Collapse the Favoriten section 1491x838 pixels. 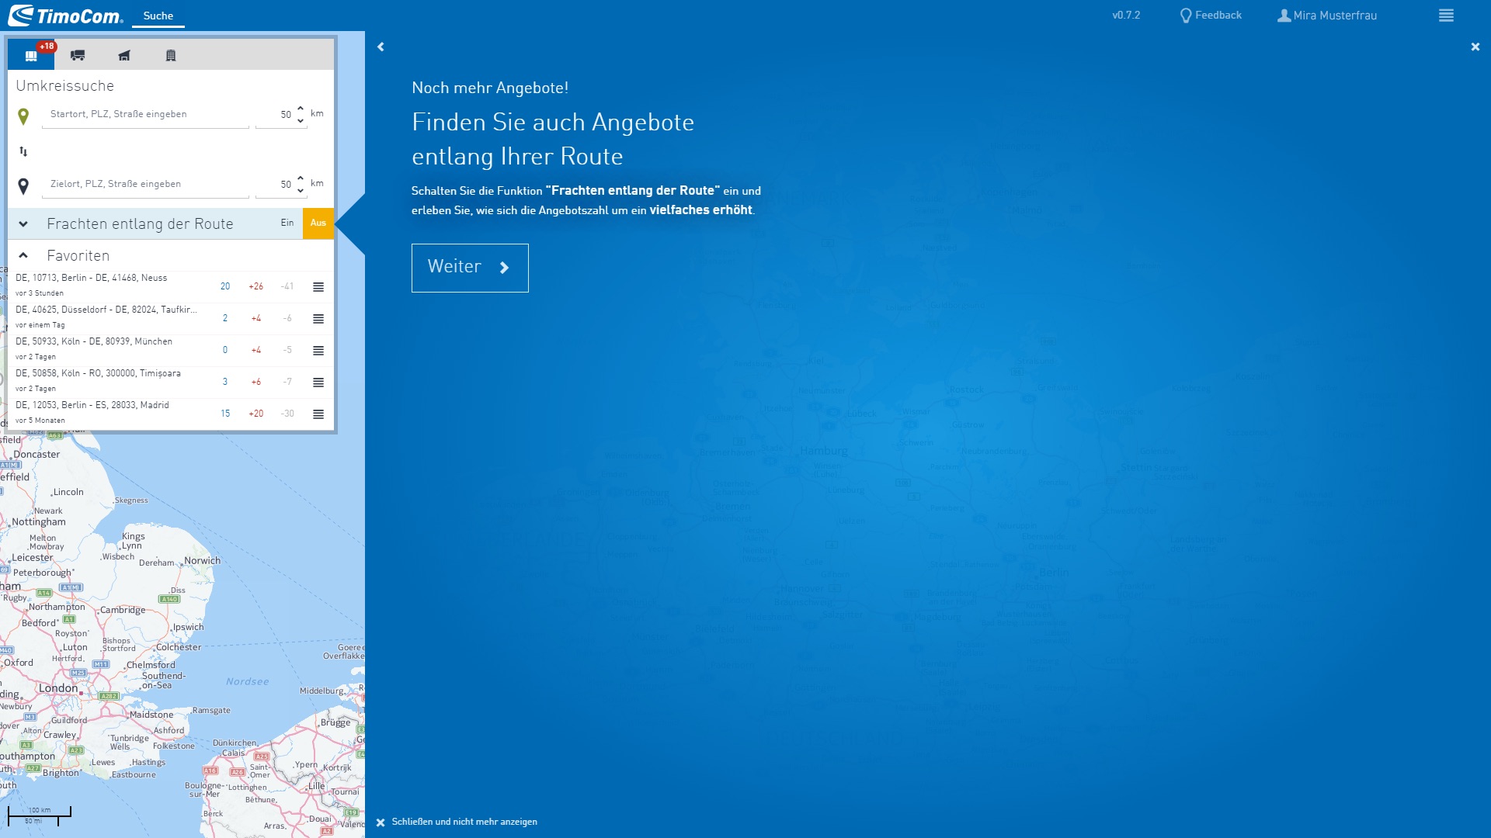pyautogui.click(x=23, y=255)
